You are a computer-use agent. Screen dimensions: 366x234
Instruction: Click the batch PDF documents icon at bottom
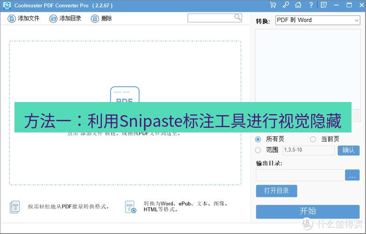click(x=14, y=207)
